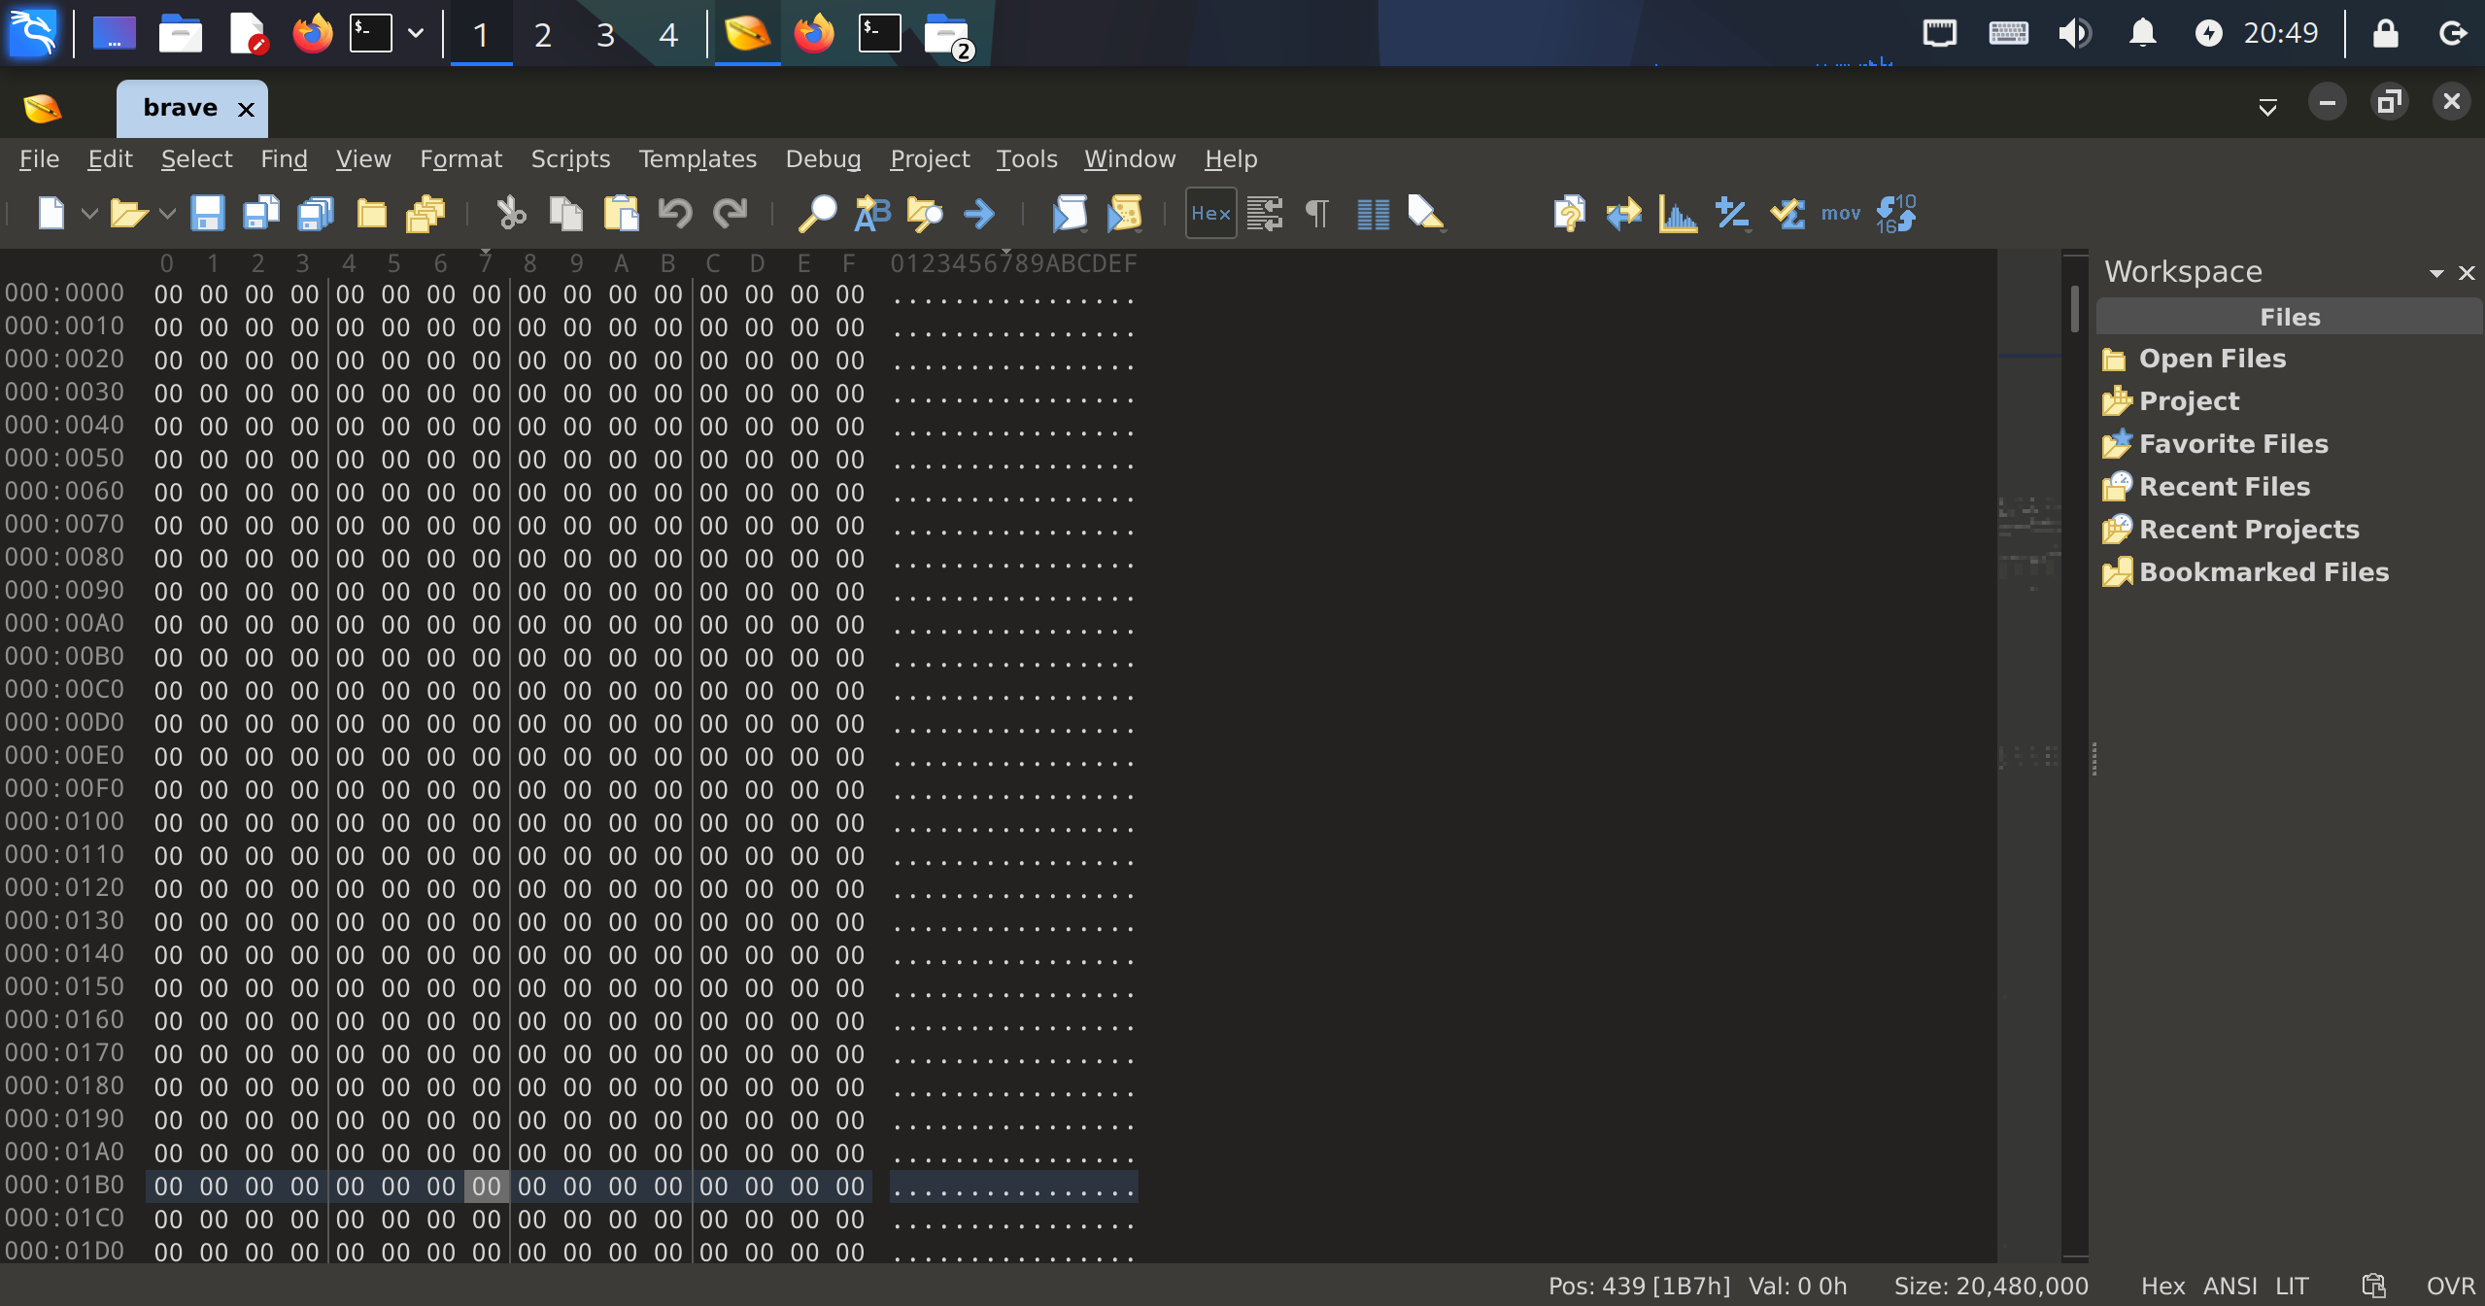The image size is (2485, 1306).
Task: Toggle the OVR insert/overwrite mode
Action: click(2450, 1286)
